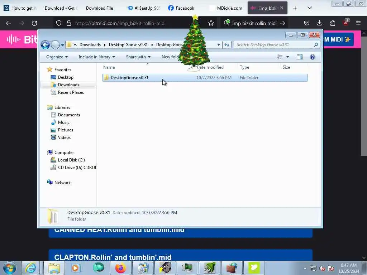Image resolution: width=367 pixels, height=275 pixels.
Task: Select Computer in the navigation pane
Action: (x=64, y=153)
